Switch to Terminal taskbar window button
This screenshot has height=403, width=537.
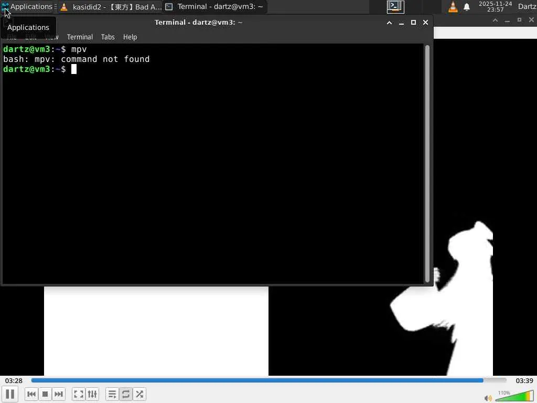click(x=214, y=6)
